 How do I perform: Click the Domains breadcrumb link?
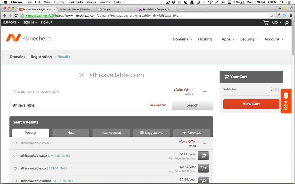click(17, 57)
